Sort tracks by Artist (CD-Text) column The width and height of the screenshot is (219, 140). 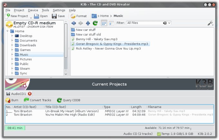[x=28, y=107]
